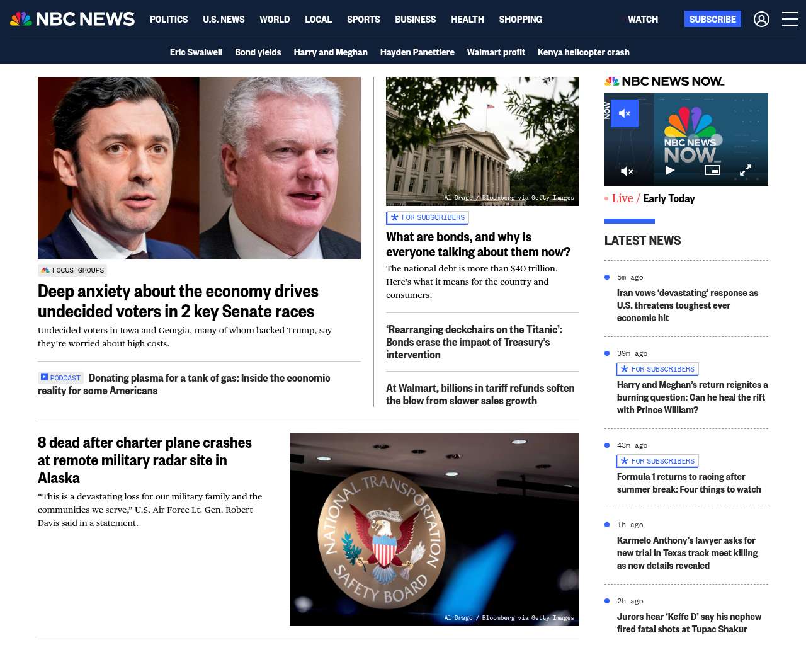Toggle mute in the video player controls
The width and height of the screenshot is (806, 645).
(x=627, y=171)
